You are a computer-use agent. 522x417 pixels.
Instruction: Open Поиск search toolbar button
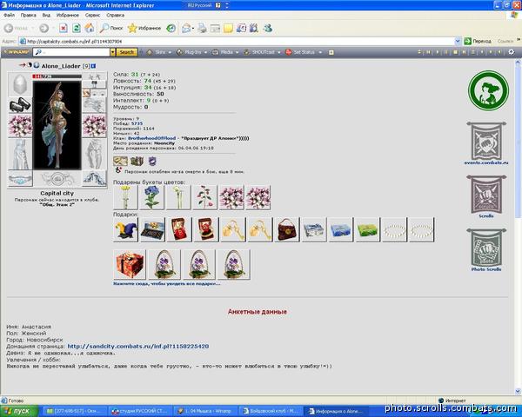click(x=111, y=29)
